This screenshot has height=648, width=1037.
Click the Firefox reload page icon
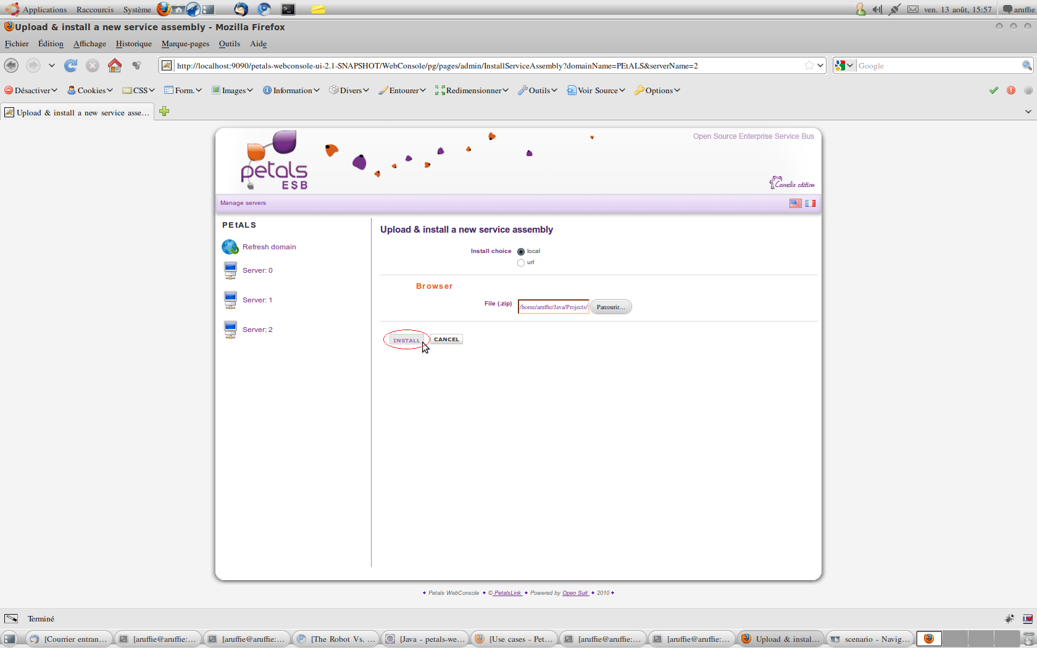pos(71,65)
